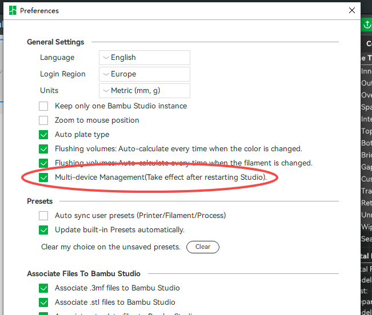Click the Bambu Studio logo in the Preferences title bar

13,10
